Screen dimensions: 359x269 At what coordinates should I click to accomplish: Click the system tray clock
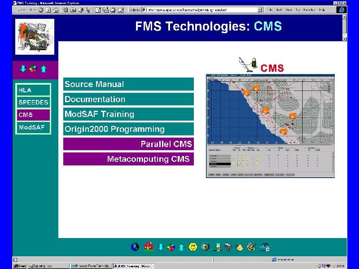pos(339,266)
